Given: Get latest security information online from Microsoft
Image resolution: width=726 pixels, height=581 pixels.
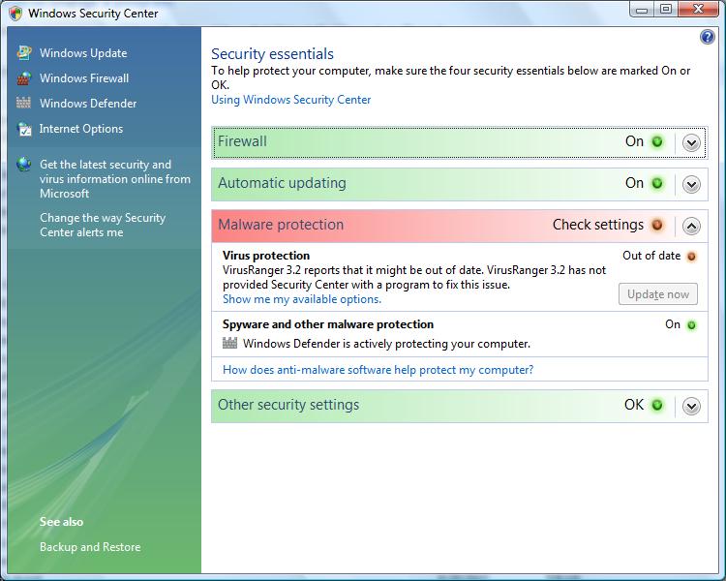Looking at the screenshot, I should pyautogui.click(x=115, y=179).
